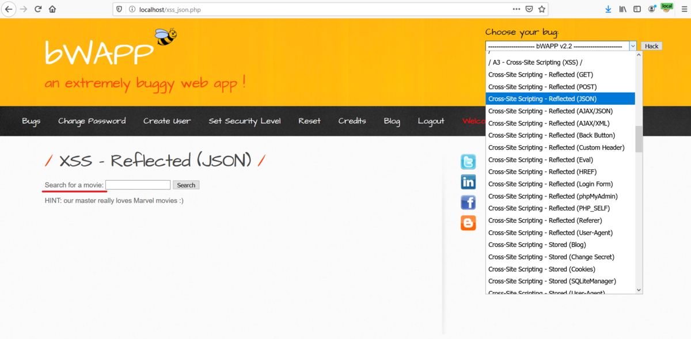The height and width of the screenshot is (339, 691).
Task: Select Cross-Site Scripting - Stored (Change Secret)
Action: point(560,257)
